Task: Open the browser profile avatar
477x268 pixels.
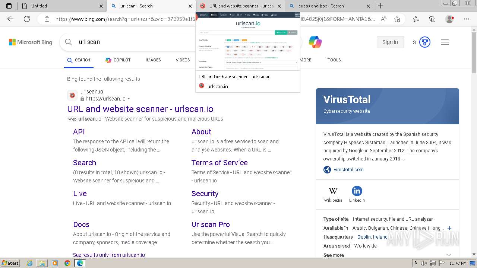Action: pos(450,19)
